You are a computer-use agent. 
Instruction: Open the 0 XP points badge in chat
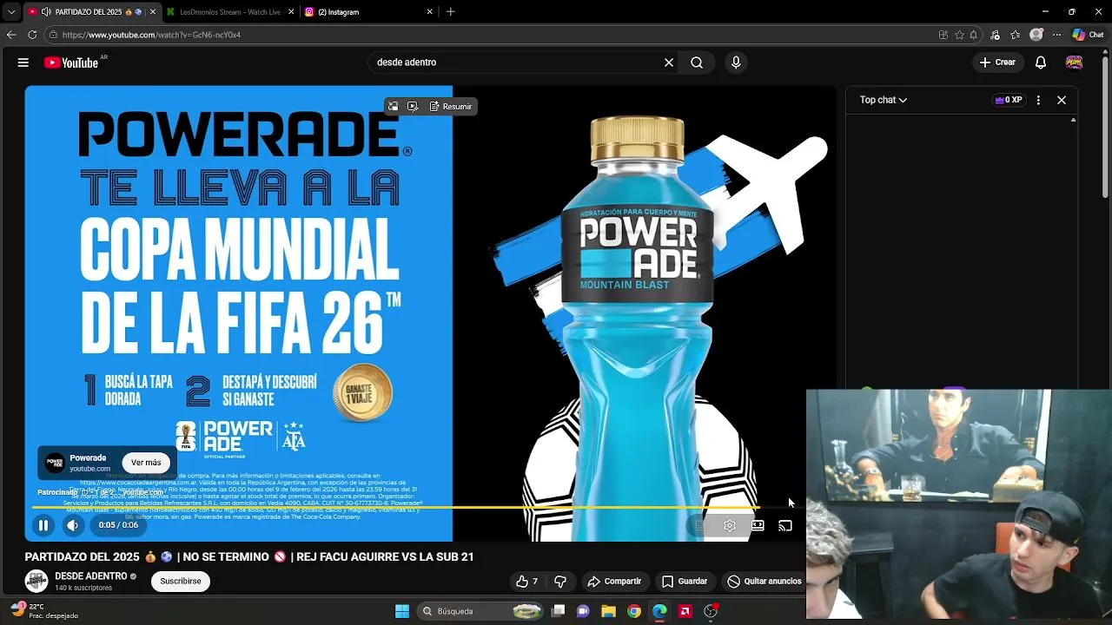(x=1009, y=100)
